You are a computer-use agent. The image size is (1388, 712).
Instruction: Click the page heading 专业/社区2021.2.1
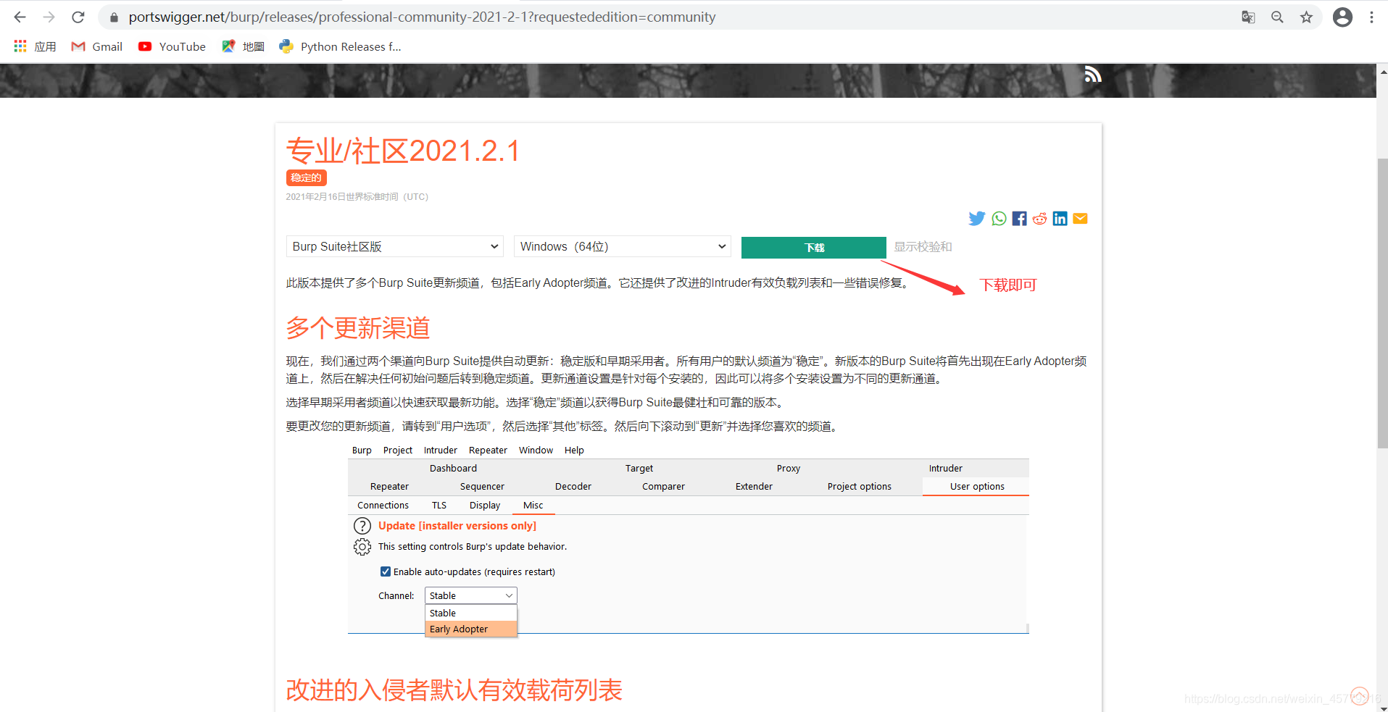point(403,151)
